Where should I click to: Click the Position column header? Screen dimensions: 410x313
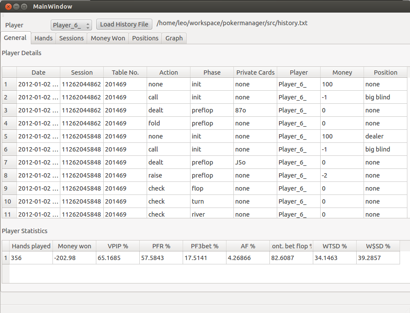pyautogui.click(x=386, y=72)
